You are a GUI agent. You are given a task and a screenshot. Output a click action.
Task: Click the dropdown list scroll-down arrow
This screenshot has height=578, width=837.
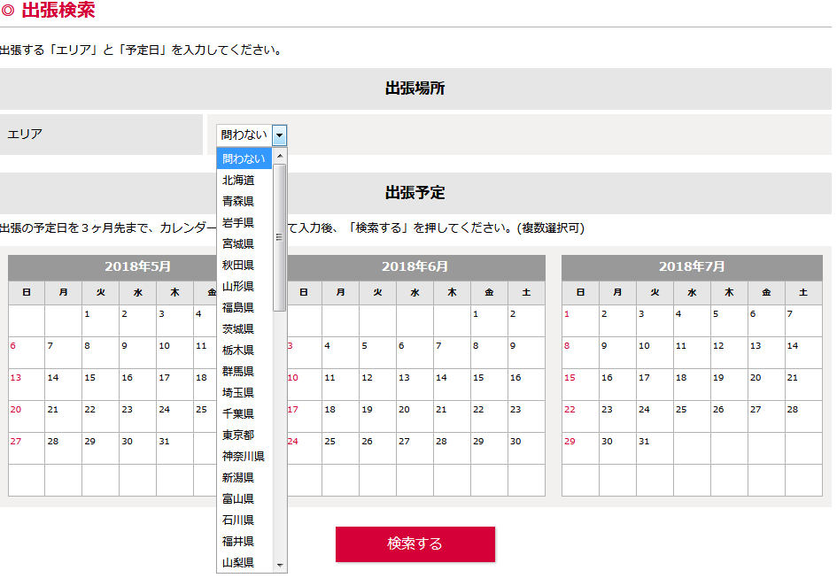point(280,565)
